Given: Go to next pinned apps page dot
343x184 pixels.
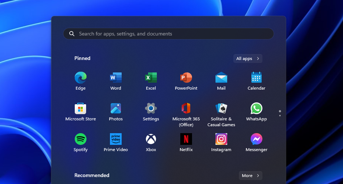Looking at the screenshot, I should point(280,116).
